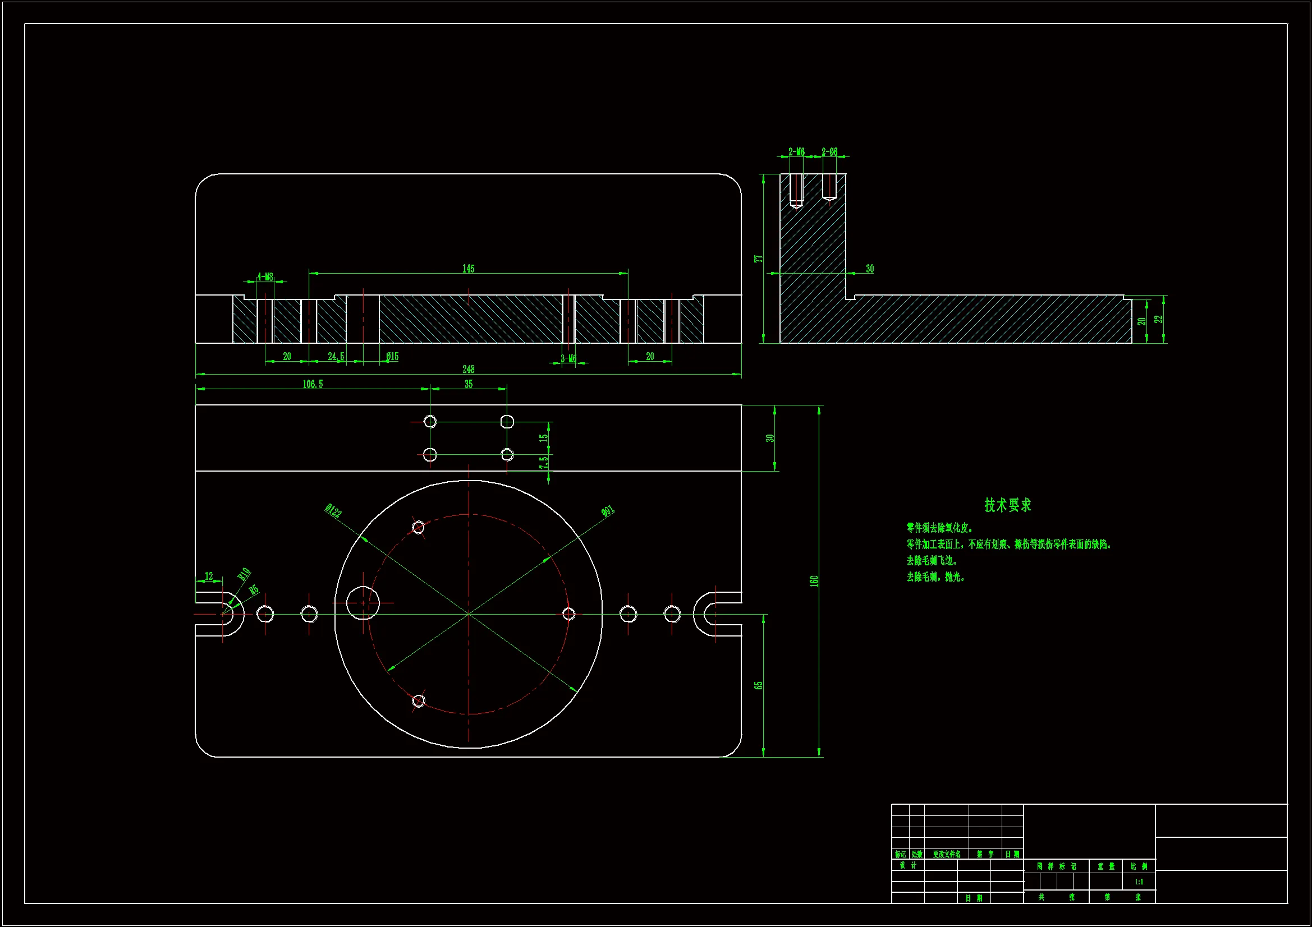Click the 77 height dimension text

tap(758, 259)
